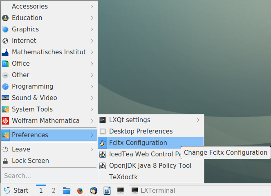271x196 pixels.
Task: Switch to desktop workspace 2
Action: tap(54, 190)
